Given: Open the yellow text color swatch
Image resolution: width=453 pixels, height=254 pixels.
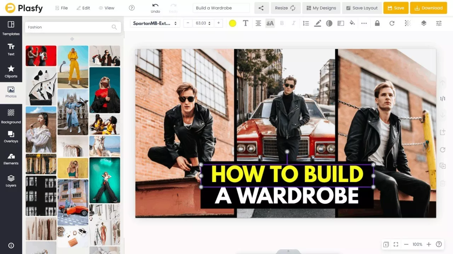Looking at the screenshot, I should pyautogui.click(x=233, y=23).
